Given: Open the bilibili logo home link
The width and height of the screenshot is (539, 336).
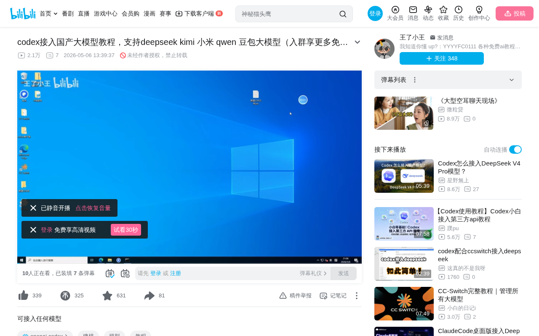Looking at the screenshot, I should (23, 13).
